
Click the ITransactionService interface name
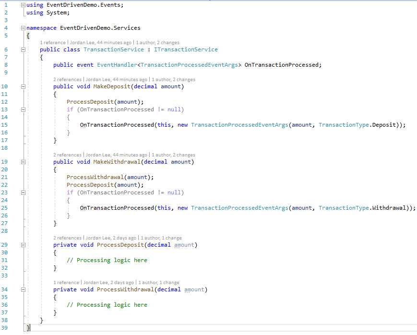pos(186,49)
